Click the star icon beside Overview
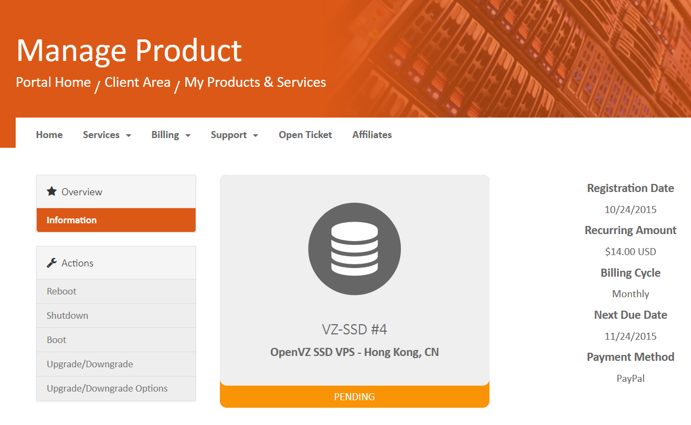The height and width of the screenshot is (425, 691). click(52, 191)
